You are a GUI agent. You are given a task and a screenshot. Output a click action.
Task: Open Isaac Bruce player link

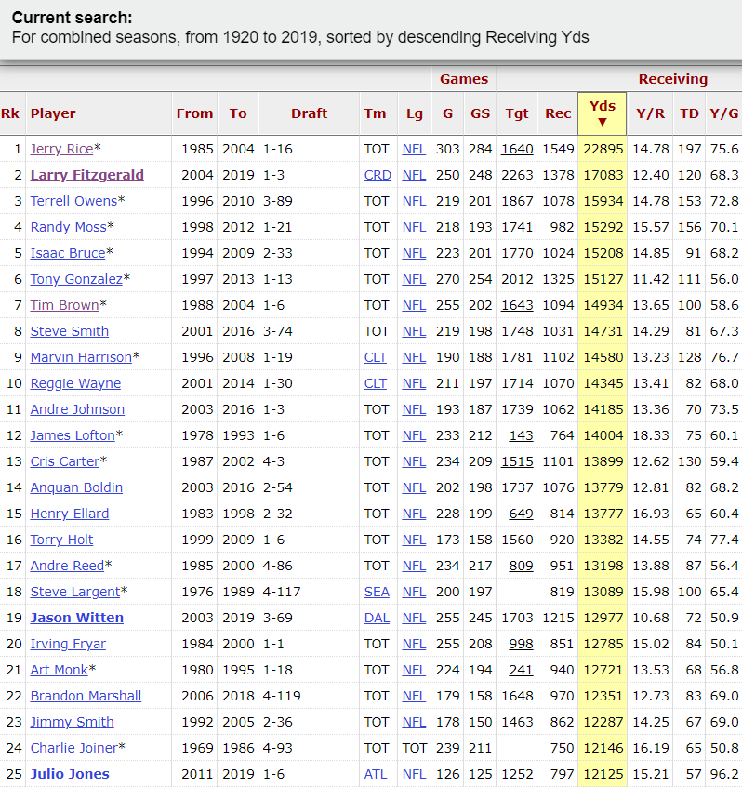click(x=68, y=253)
